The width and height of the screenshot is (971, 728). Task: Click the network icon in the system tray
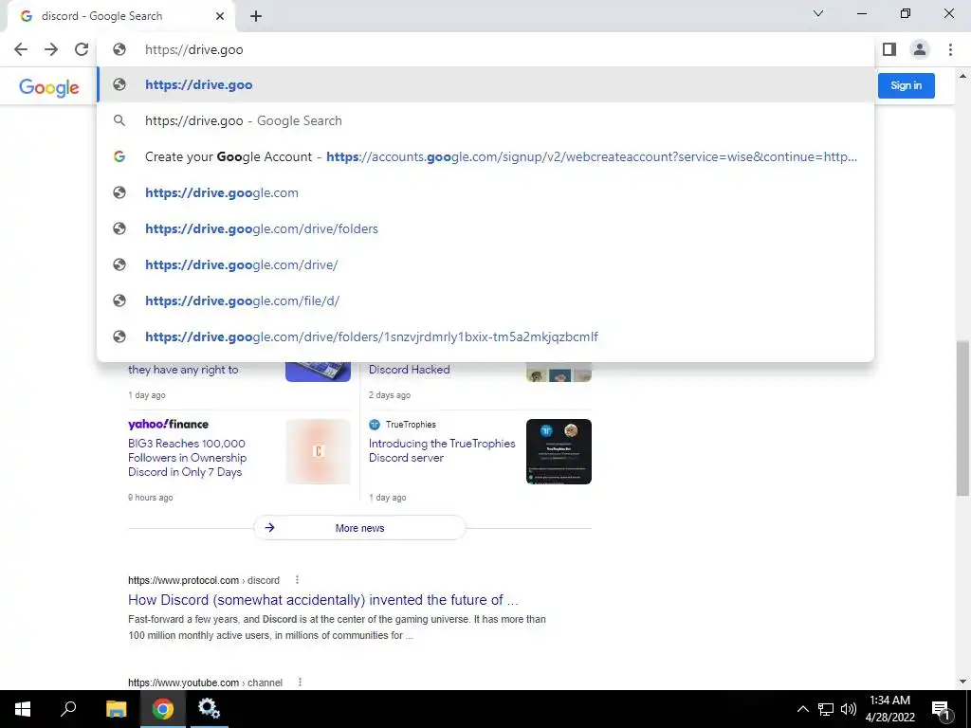(826, 709)
